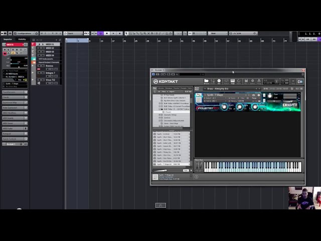The width and height of the screenshot is (321, 241).
Task: Click info icon at Kontakt bottom bar
Action: point(196,177)
